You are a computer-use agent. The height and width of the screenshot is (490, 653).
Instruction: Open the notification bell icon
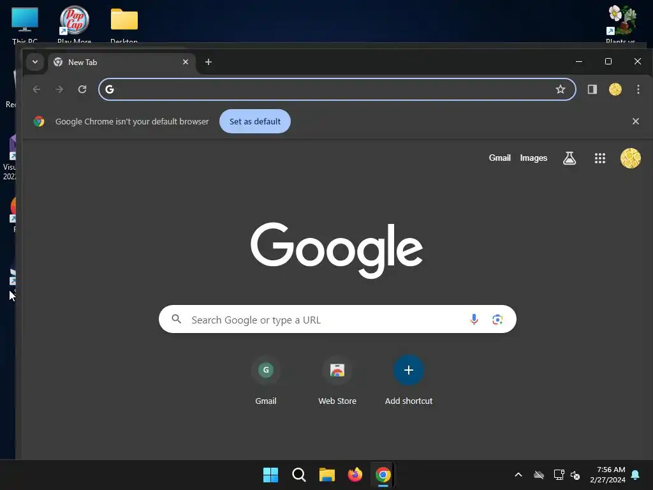point(635,475)
